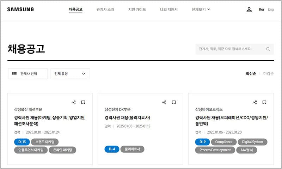Click the search magnifier icon
The width and height of the screenshot is (282, 169).
click(268, 49)
